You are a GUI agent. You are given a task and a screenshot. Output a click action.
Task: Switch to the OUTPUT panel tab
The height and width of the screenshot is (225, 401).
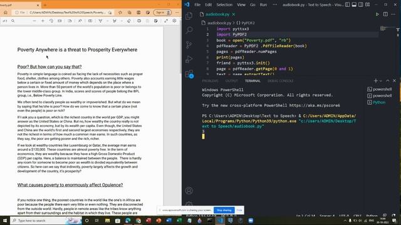pos(232,81)
